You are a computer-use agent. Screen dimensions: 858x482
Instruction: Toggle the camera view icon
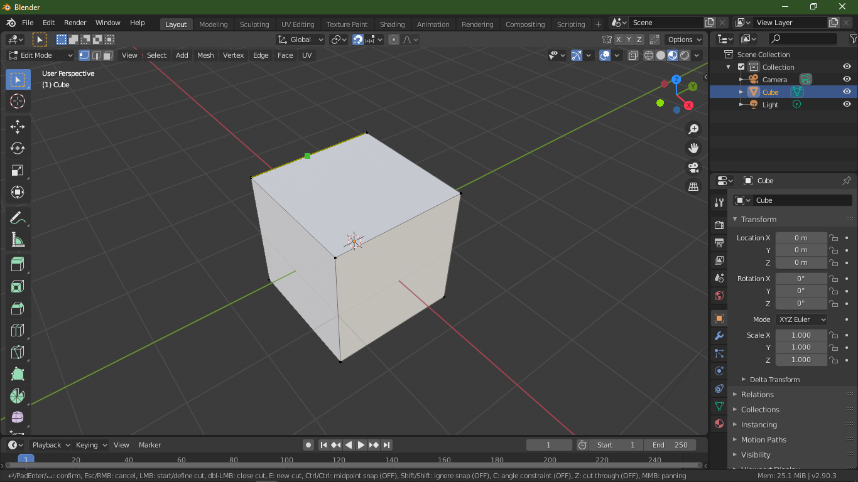coord(693,168)
